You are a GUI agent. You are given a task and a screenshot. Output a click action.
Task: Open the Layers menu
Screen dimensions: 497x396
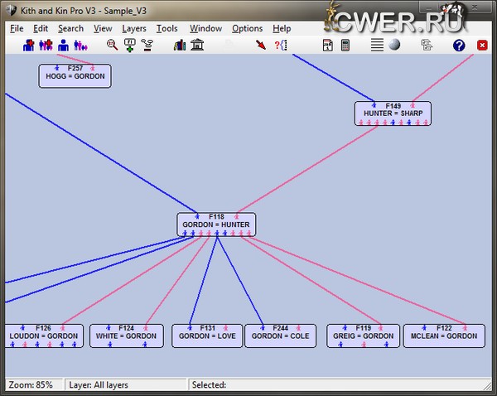click(x=133, y=28)
